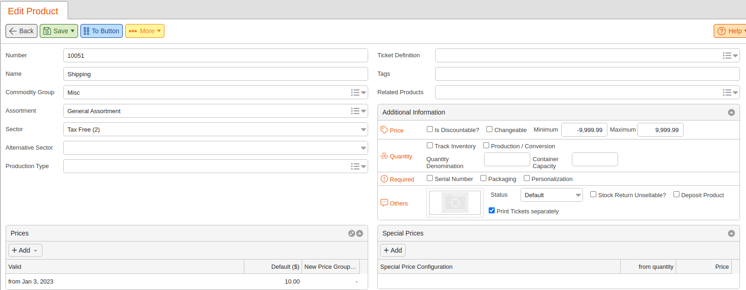Viewport: 746px width, 290px height.
Task: Open the Status dropdown
Action: coord(552,195)
